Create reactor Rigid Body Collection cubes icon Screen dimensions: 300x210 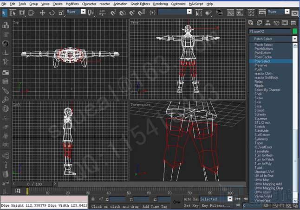point(6,25)
